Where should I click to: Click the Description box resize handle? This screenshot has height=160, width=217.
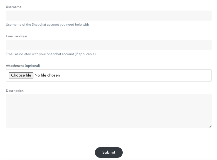click(x=210, y=126)
